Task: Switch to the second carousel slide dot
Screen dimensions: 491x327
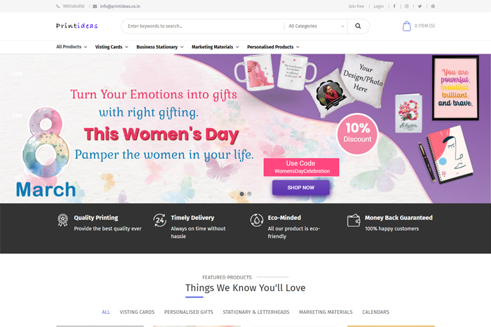Action: 249,194
